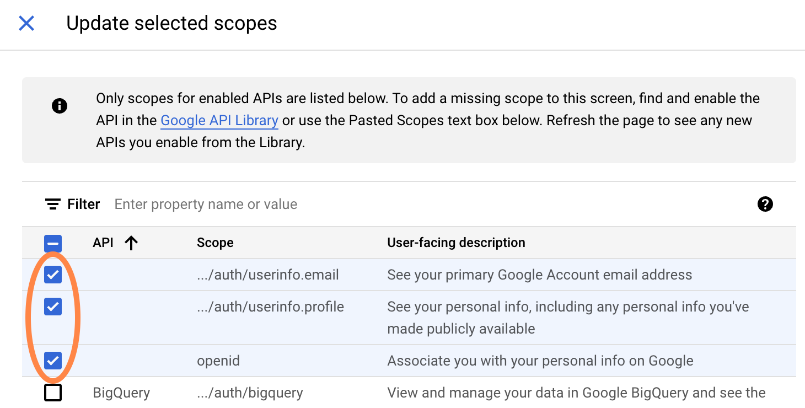Click the email scope's user-facing description text

539,275
